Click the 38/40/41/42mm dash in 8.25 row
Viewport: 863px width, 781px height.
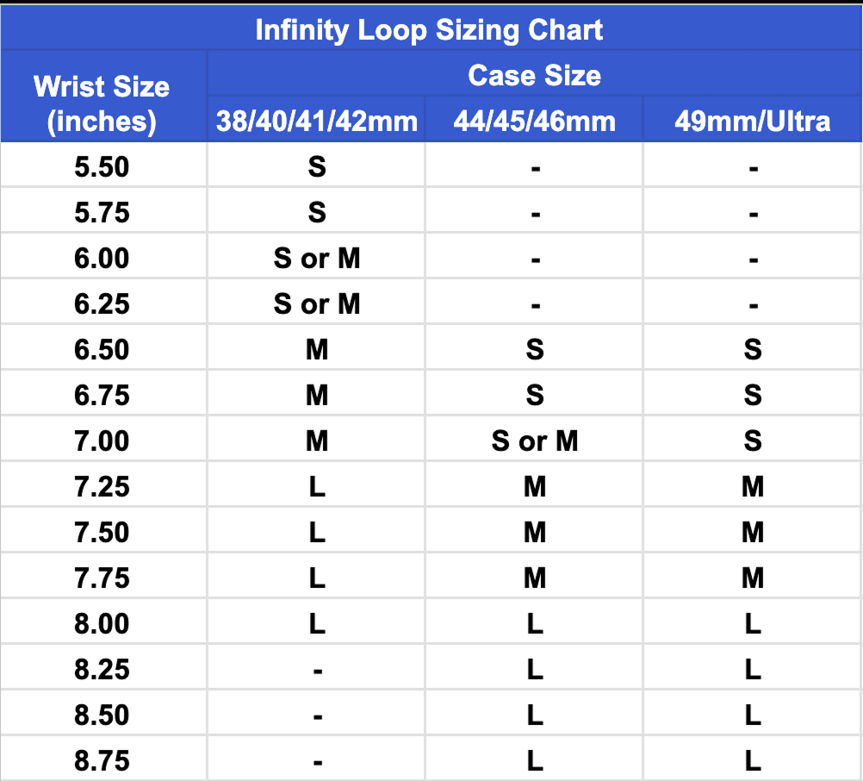coord(316,669)
